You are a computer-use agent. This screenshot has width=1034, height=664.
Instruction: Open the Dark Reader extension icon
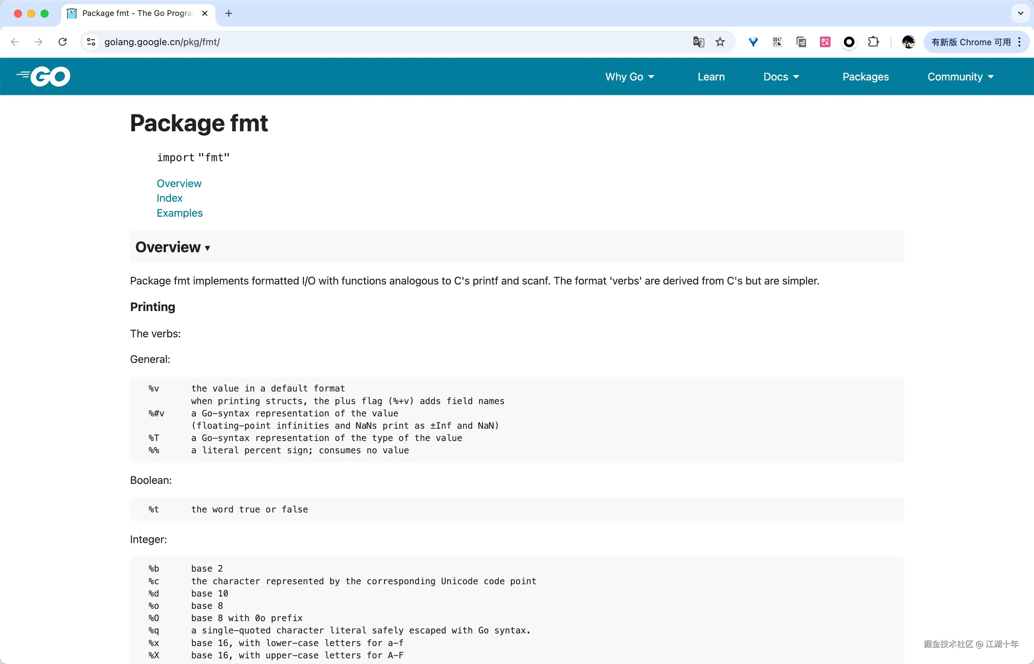pos(849,42)
